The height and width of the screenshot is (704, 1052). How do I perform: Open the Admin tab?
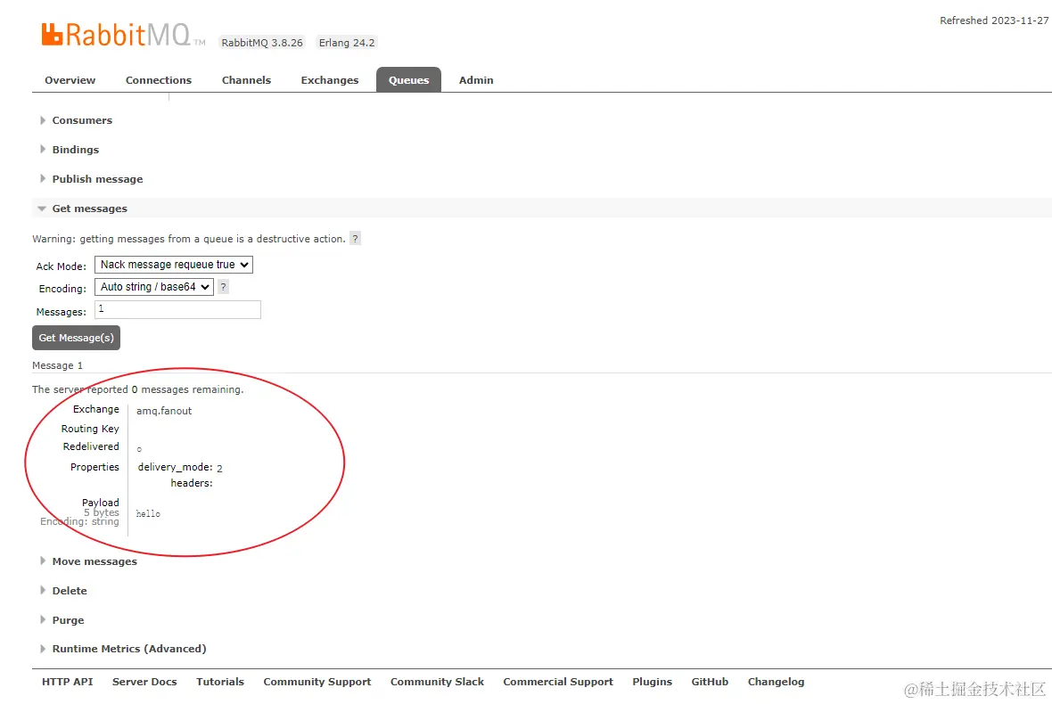476,80
